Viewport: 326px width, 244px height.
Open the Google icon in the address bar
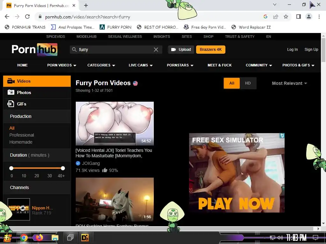[265, 17]
